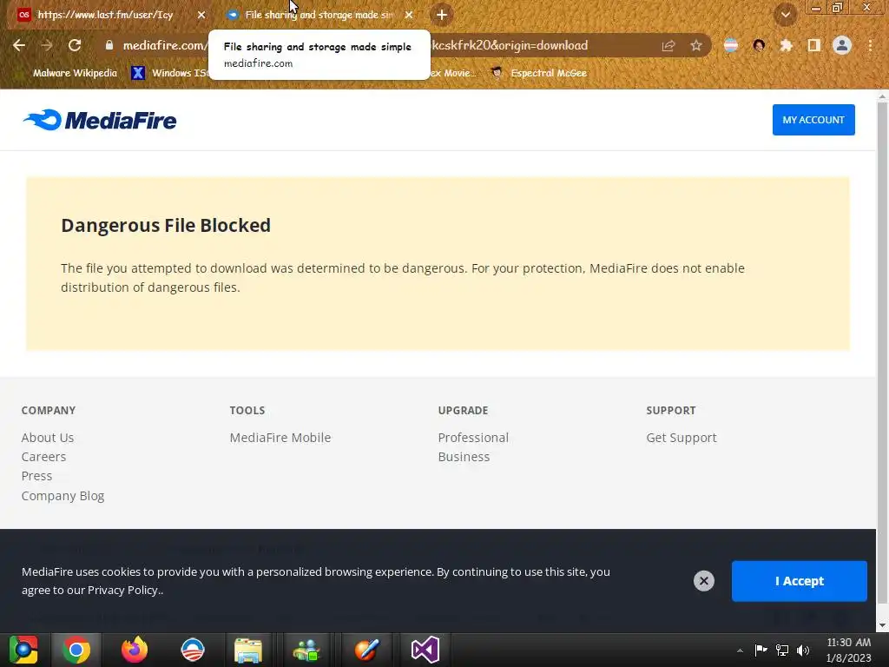Go back using the browser back arrow
Image resolution: width=889 pixels, height=667 pixels.
[19, 45]
